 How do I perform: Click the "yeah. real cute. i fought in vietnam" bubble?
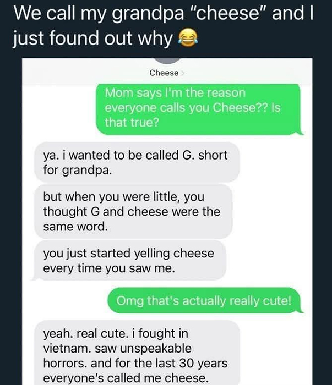pyautogui.click(x=137, y=353)
